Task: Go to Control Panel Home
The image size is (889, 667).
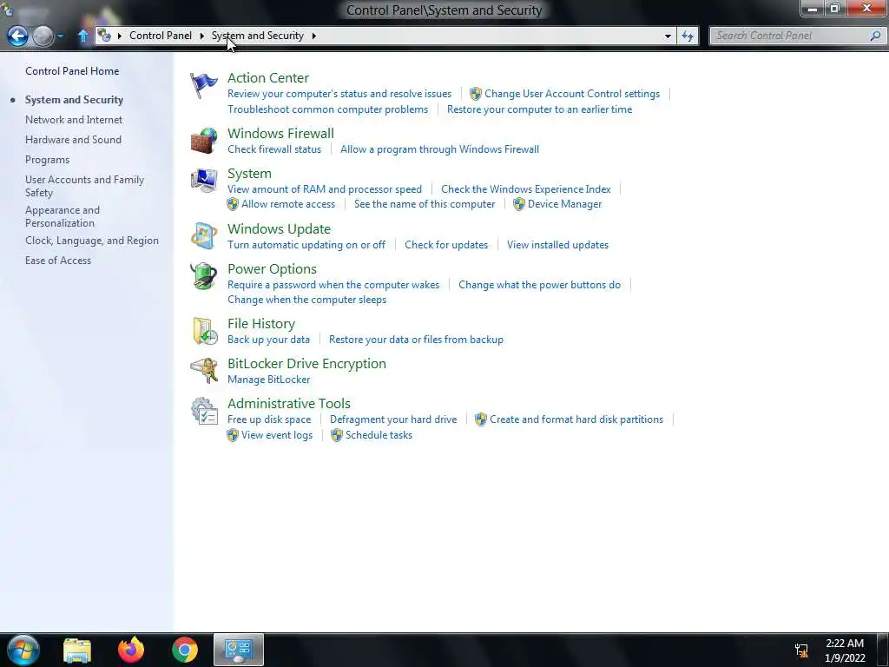Action: point(72,71)
